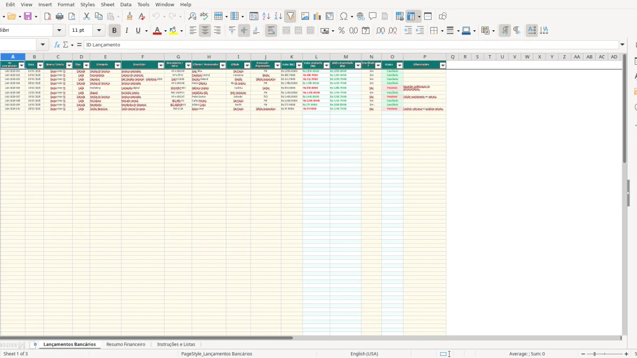Toggle Align Left
Viewport: 637px width, 358px height.
tap(193, 31)
